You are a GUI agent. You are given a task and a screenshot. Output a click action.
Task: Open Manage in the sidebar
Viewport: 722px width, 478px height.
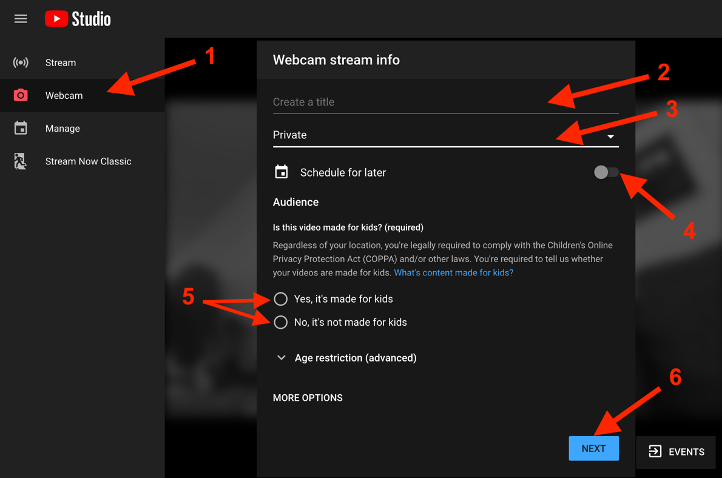[x=83, y=128]
